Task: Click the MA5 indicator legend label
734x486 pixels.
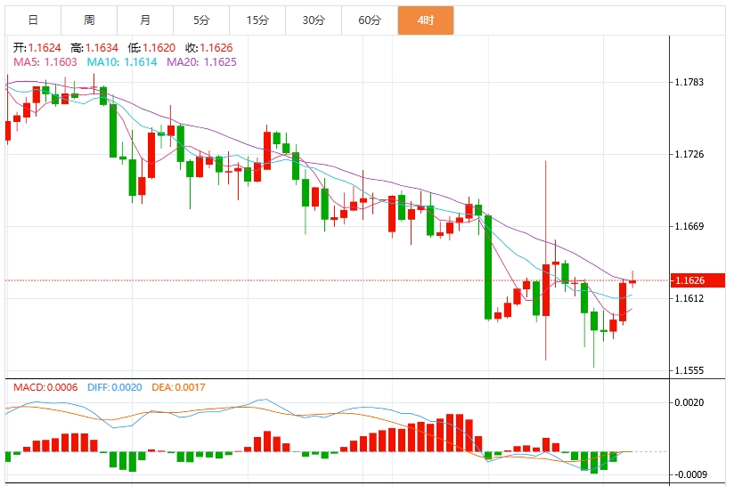Action: click(x=45, y=61)
